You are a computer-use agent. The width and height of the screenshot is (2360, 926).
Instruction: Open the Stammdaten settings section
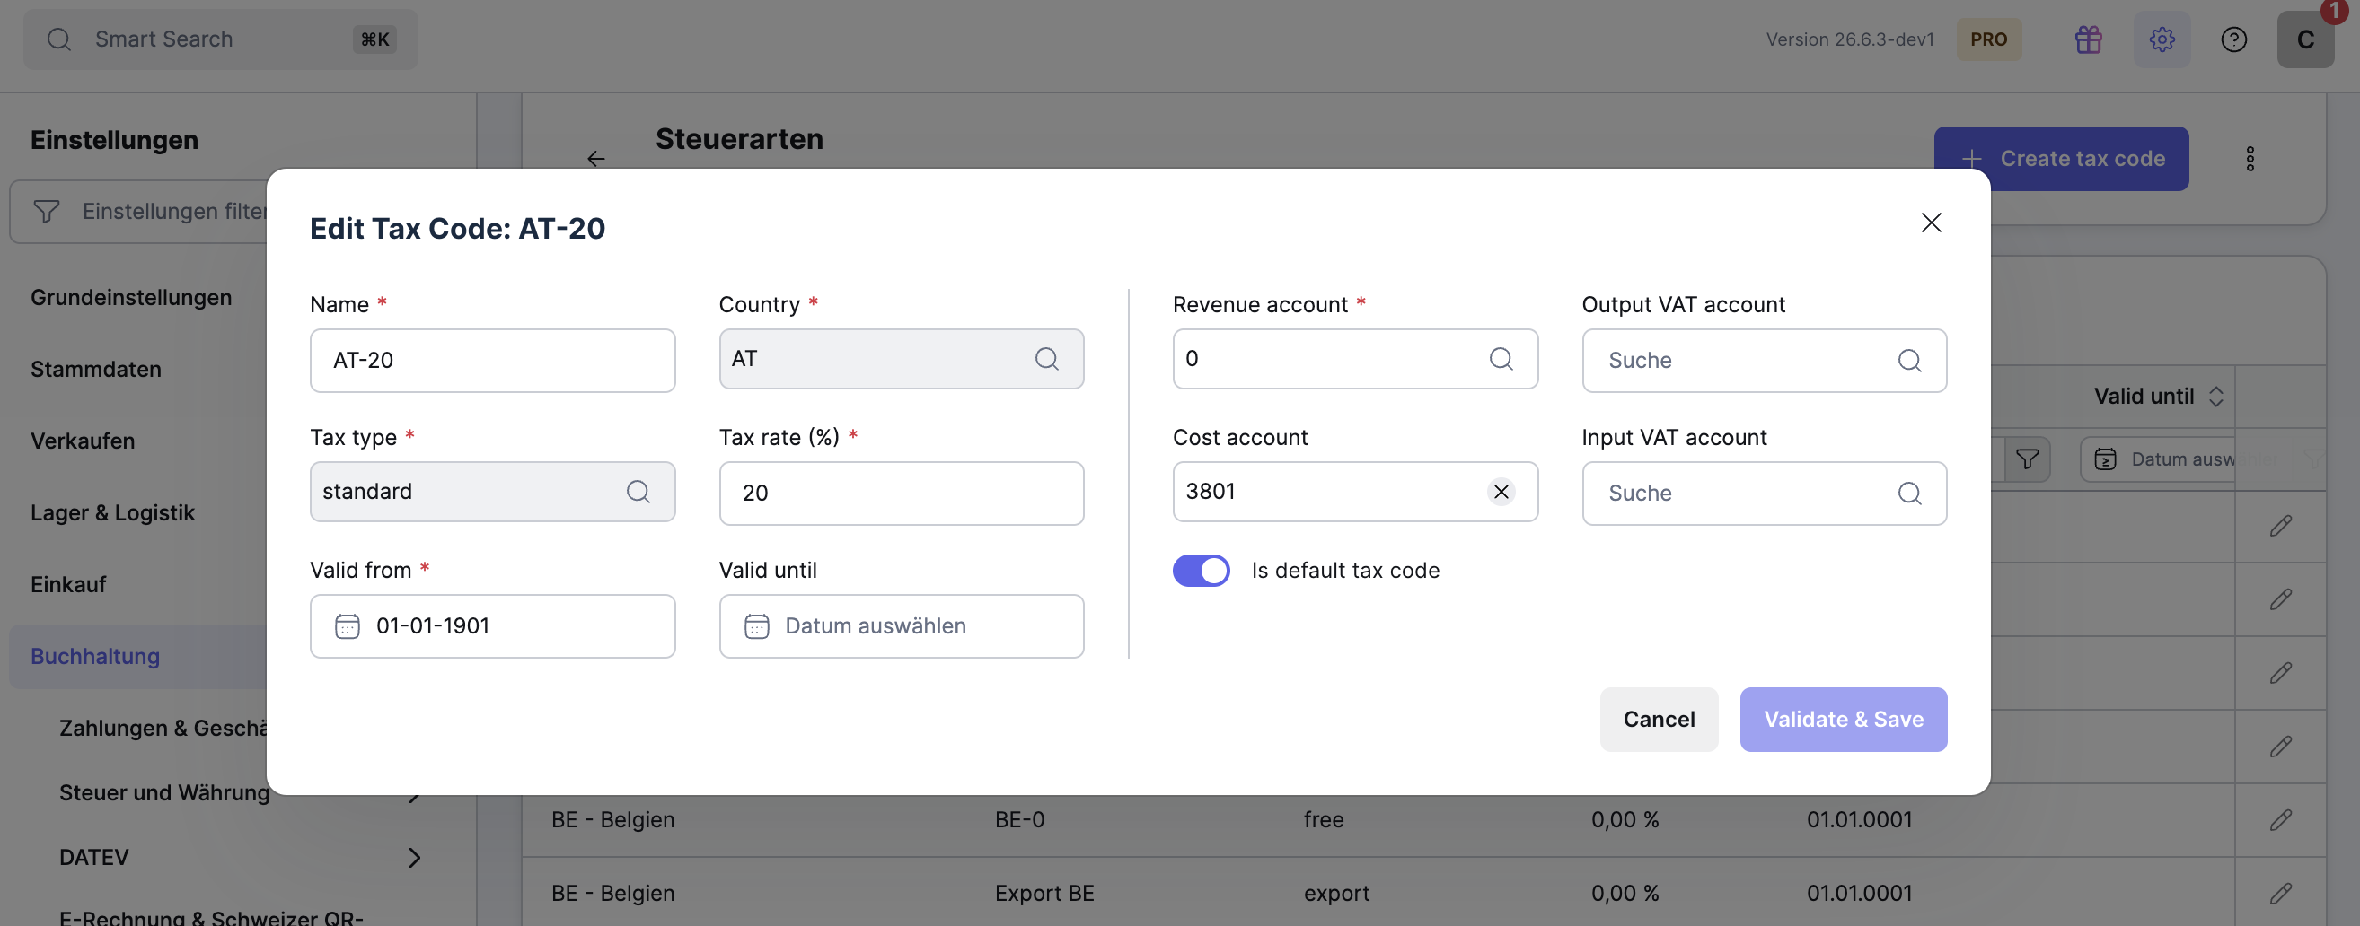point(96,369)
